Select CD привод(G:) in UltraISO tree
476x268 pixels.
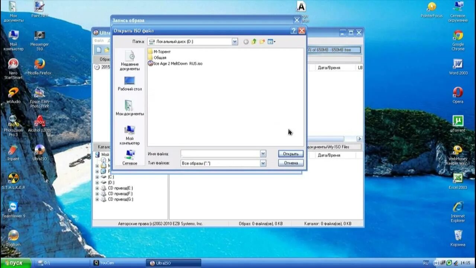[120, 200]
